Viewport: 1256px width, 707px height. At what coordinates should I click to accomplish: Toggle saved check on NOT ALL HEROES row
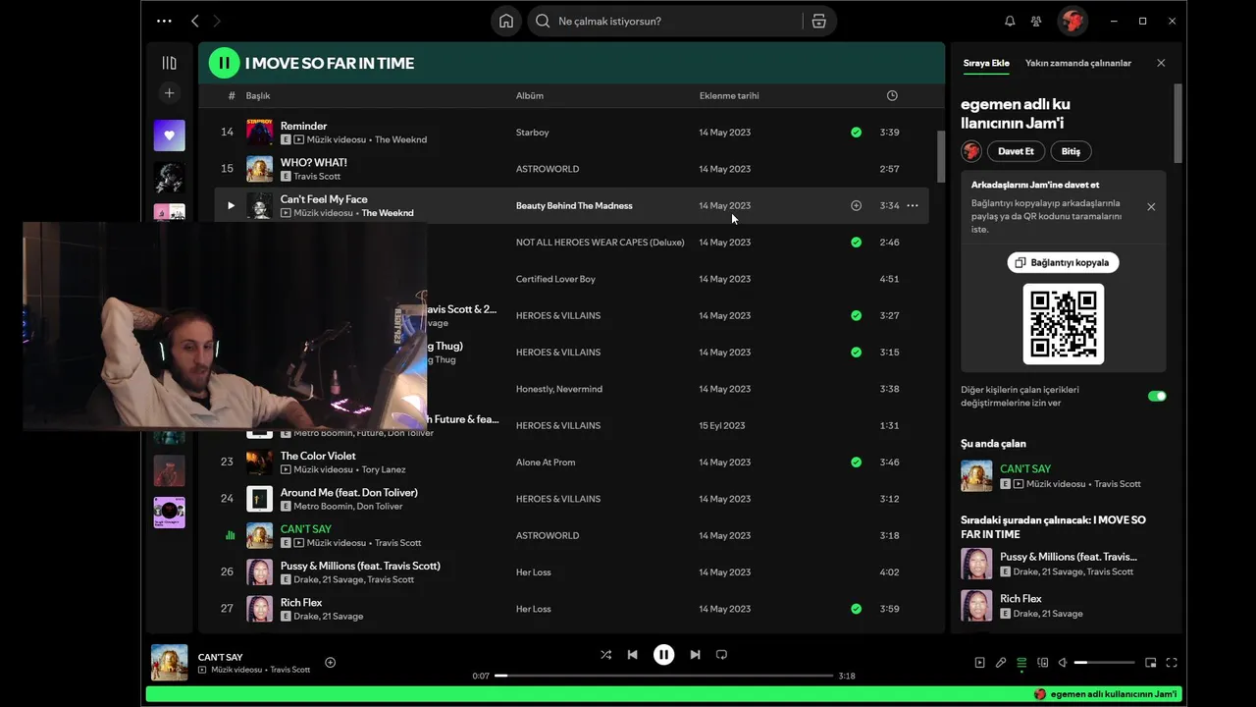coord(856,242)
